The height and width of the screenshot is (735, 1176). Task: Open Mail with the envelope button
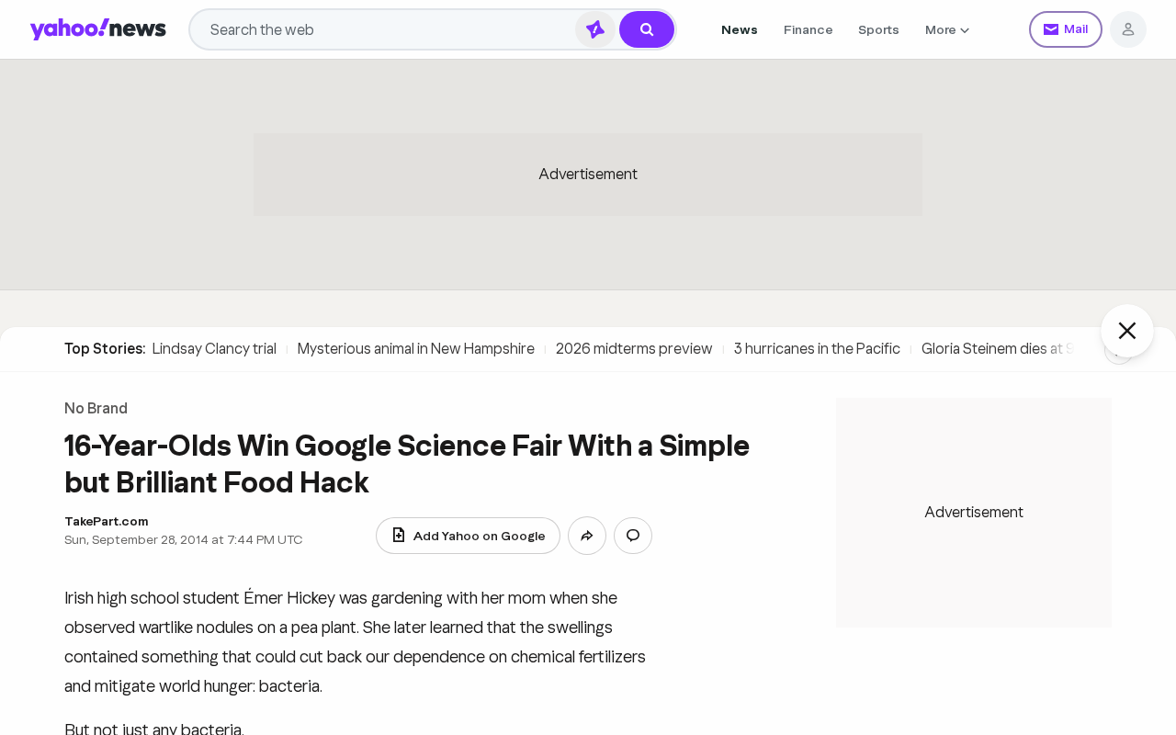point(1066,29)
